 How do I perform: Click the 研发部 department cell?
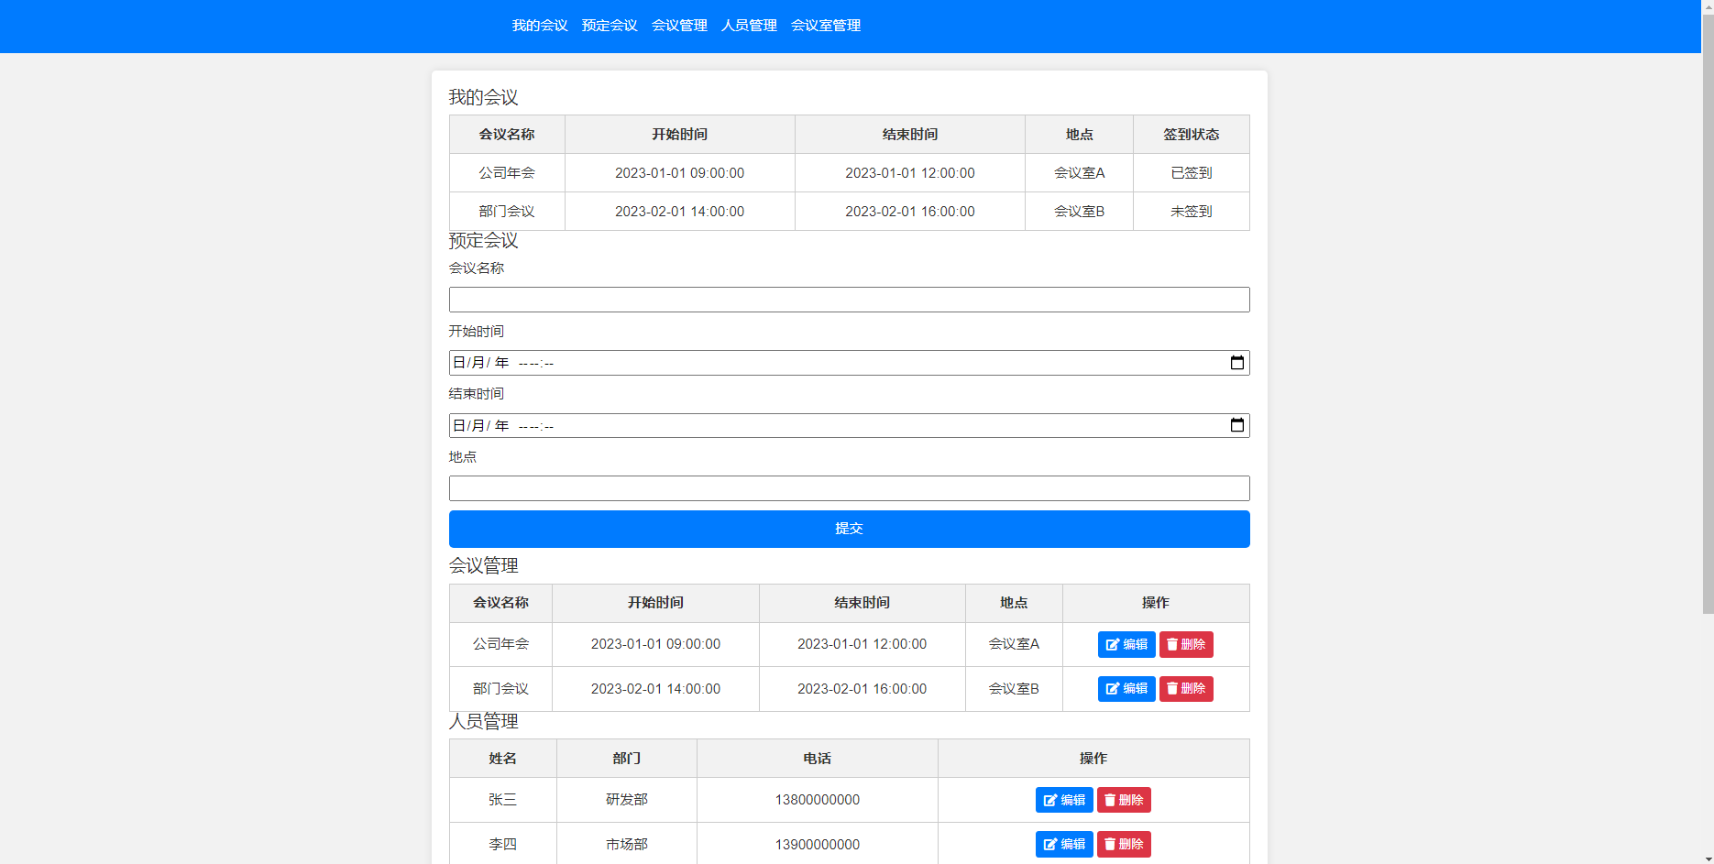pos(627,800)
